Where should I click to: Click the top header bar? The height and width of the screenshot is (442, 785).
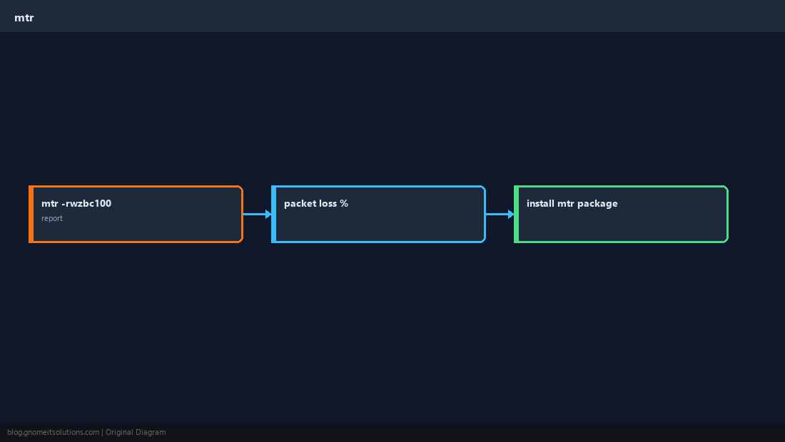coord(392,16)
